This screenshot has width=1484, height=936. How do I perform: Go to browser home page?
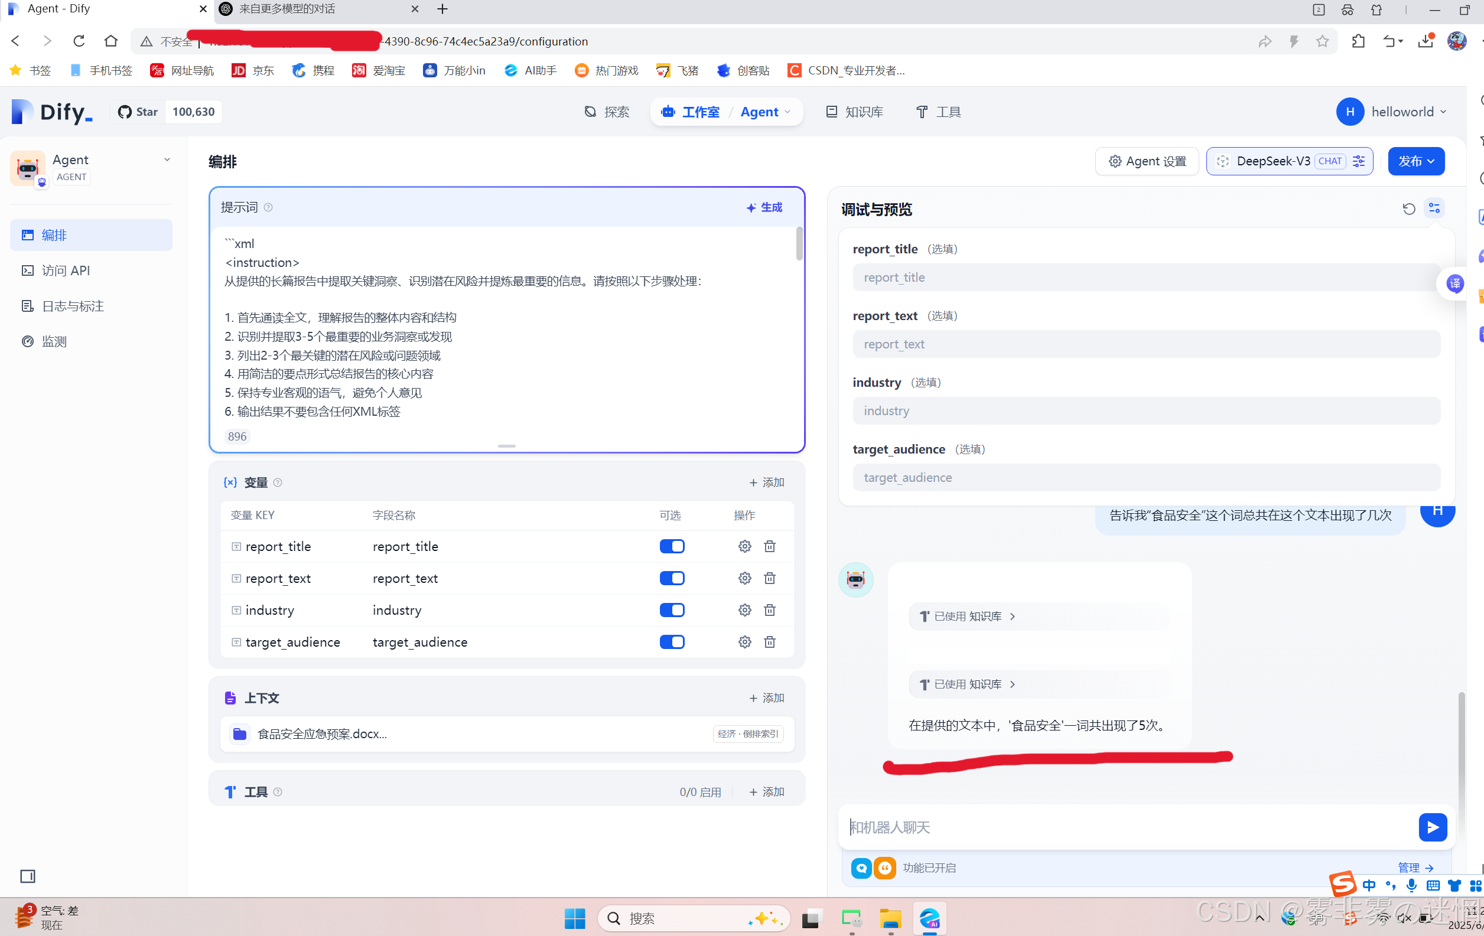tap(111, 41)
